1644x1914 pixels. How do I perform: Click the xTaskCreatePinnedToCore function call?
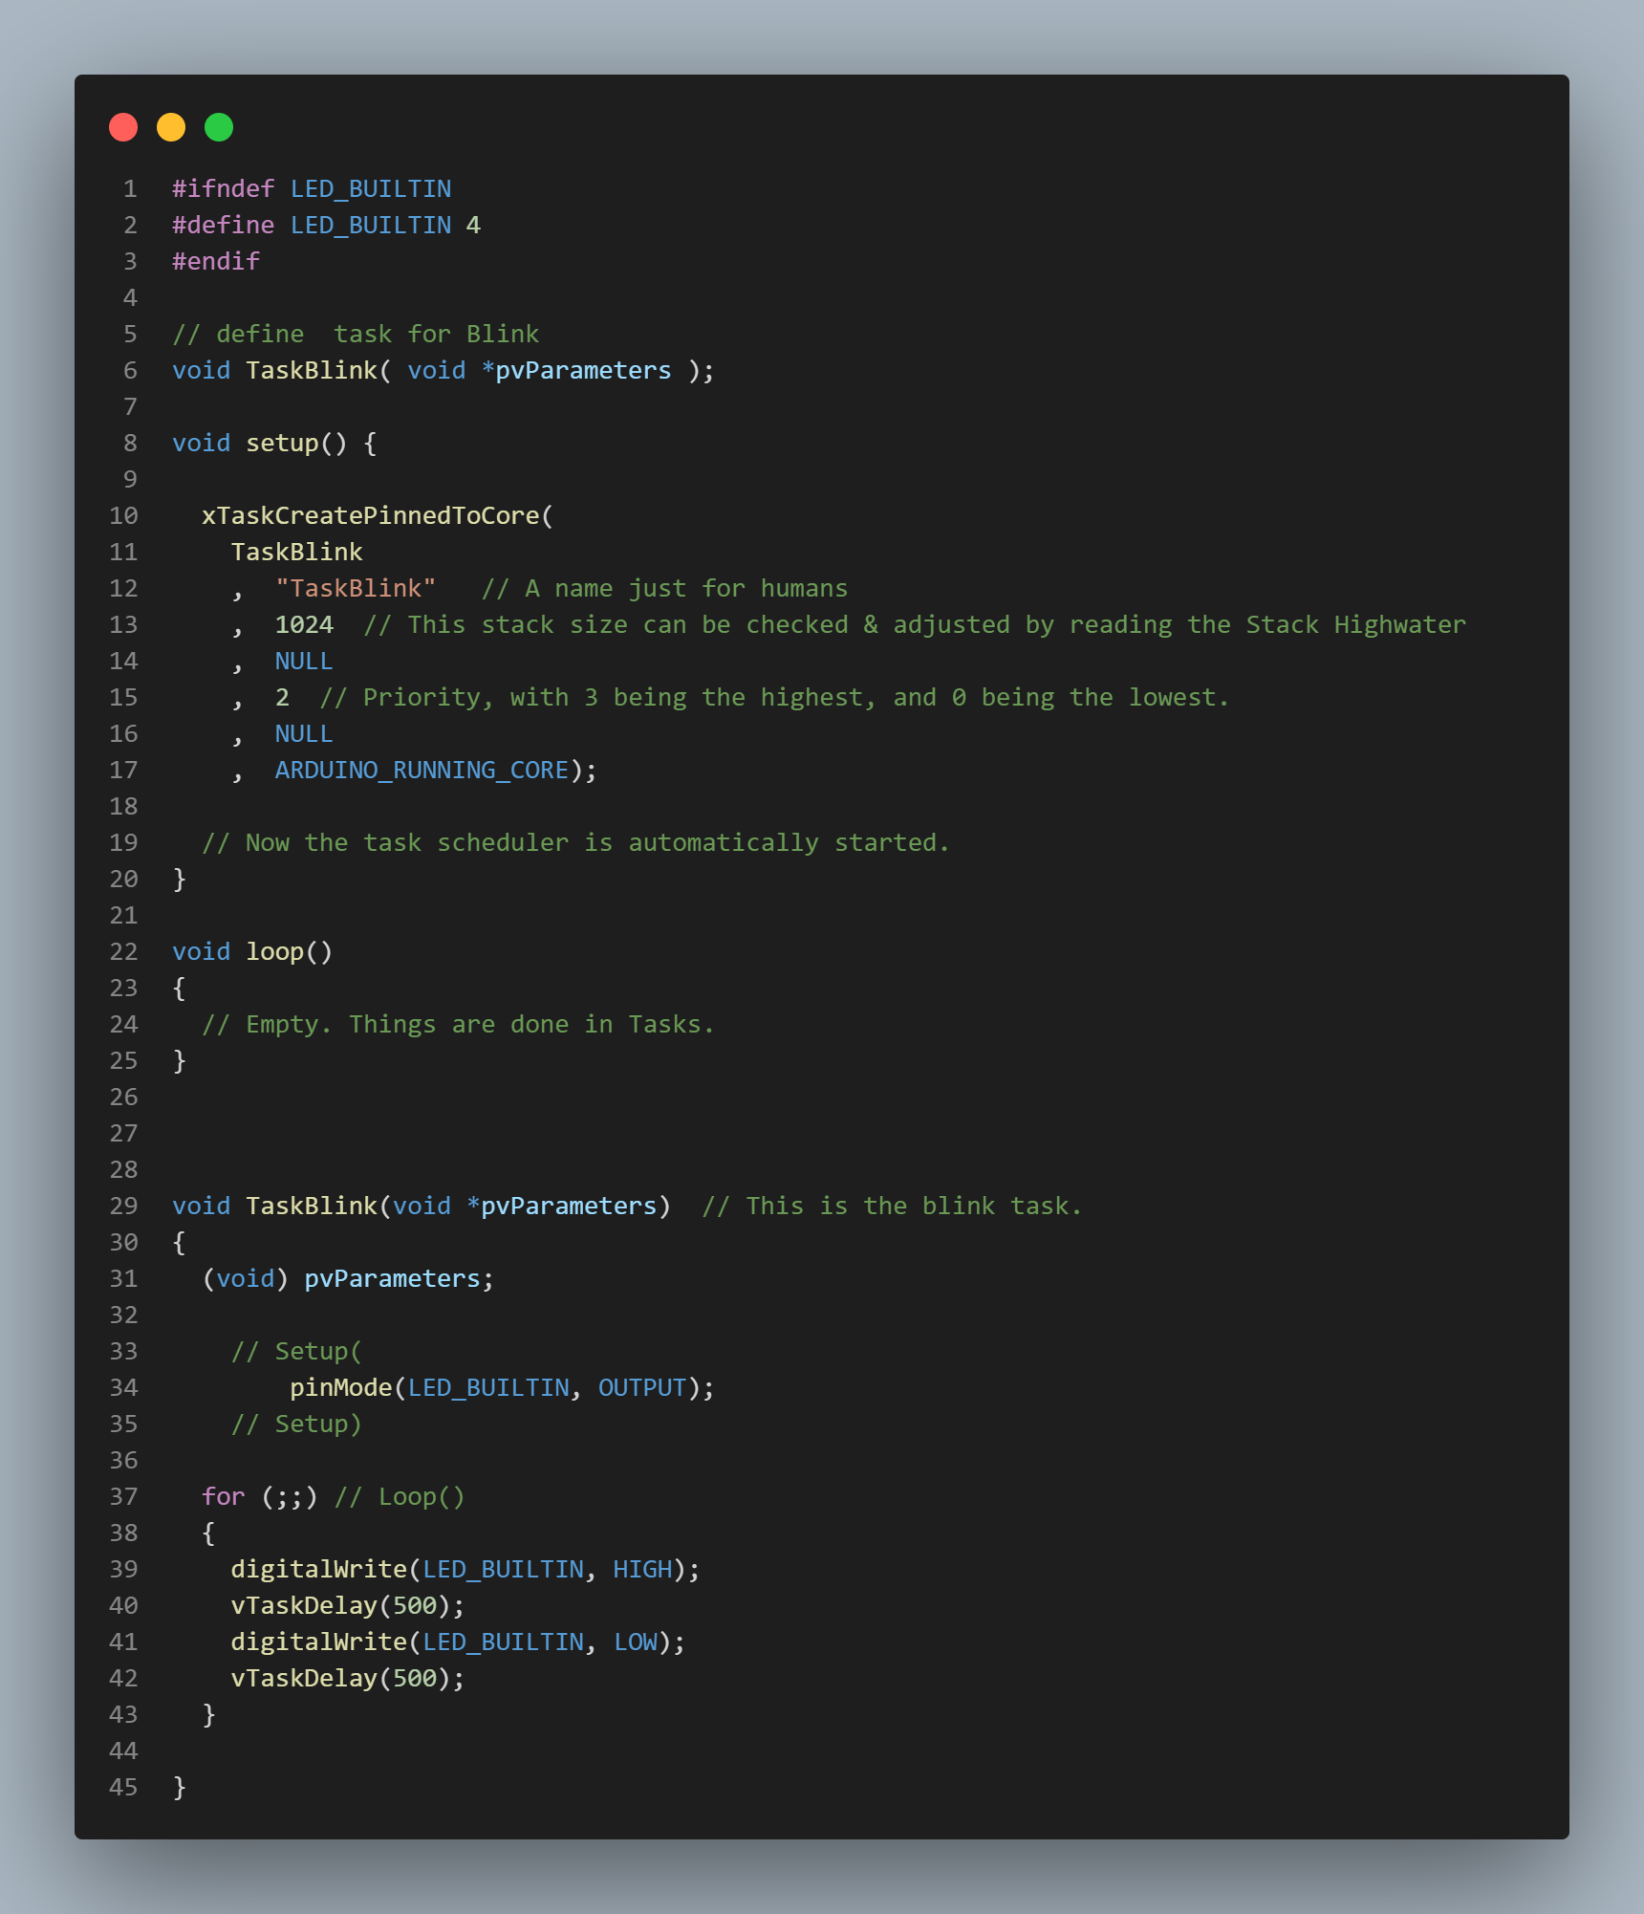point(371,516)
